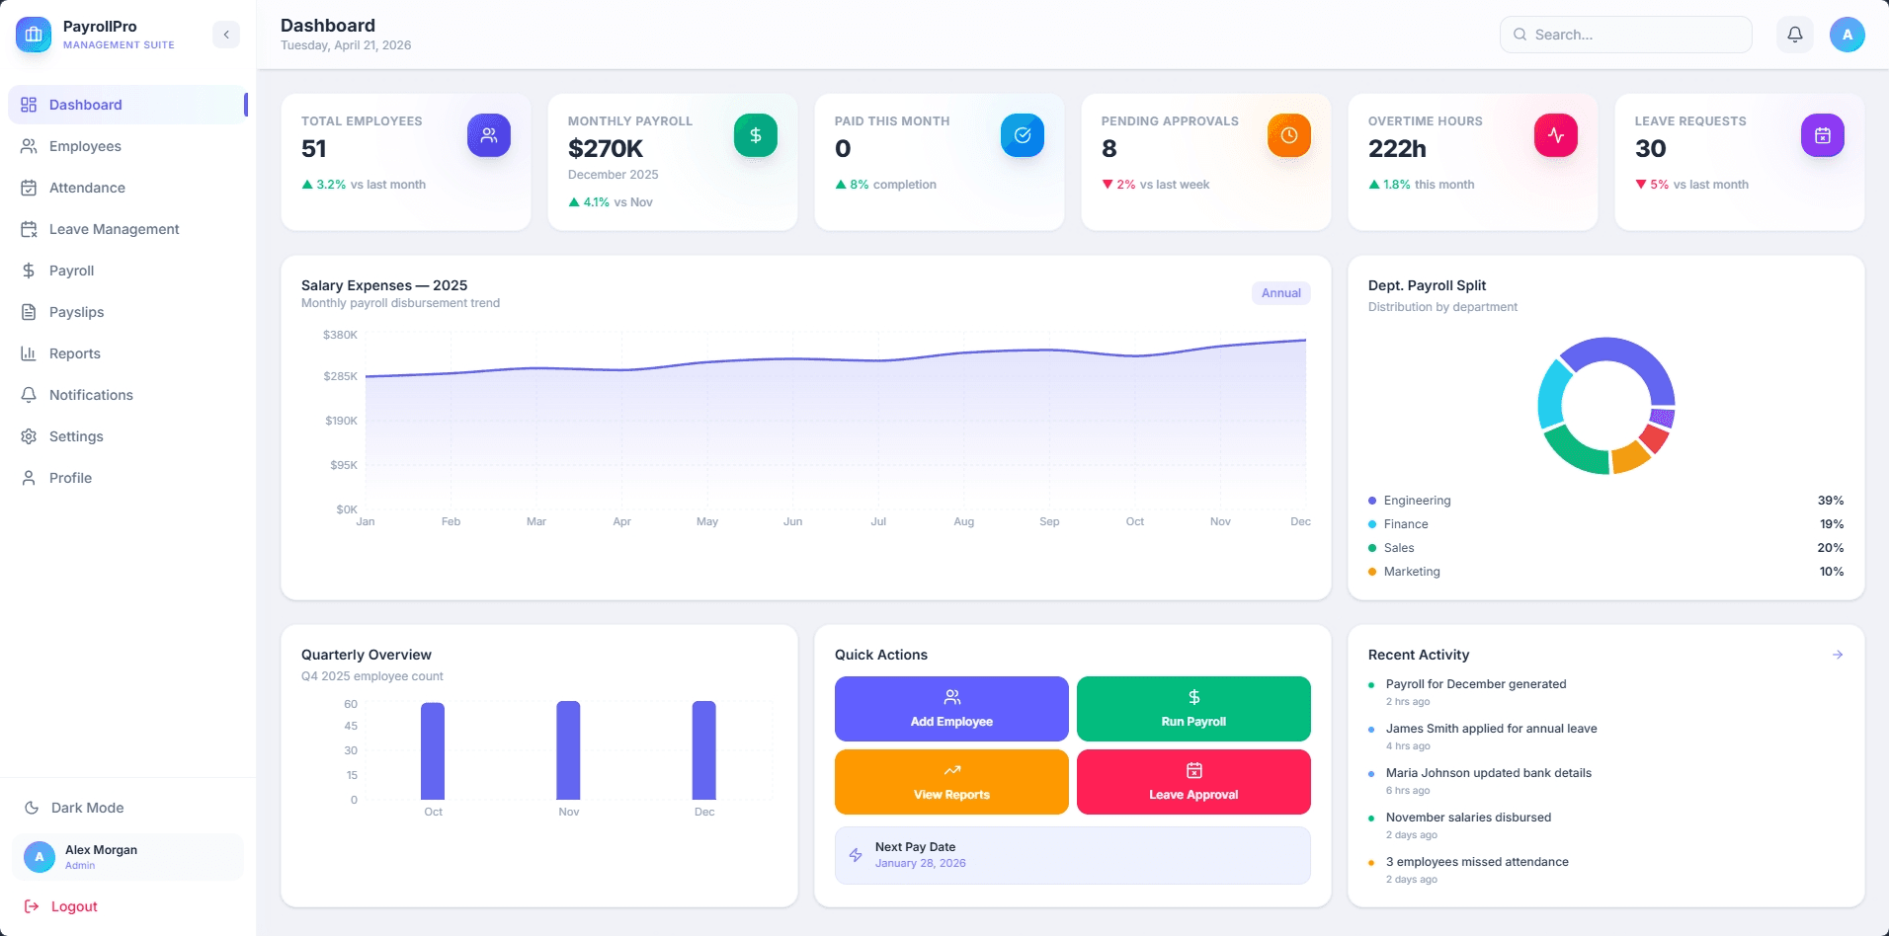This screenshot has width=1889, height=936.
Task: Switch to Leave Management
Action: 114,229
